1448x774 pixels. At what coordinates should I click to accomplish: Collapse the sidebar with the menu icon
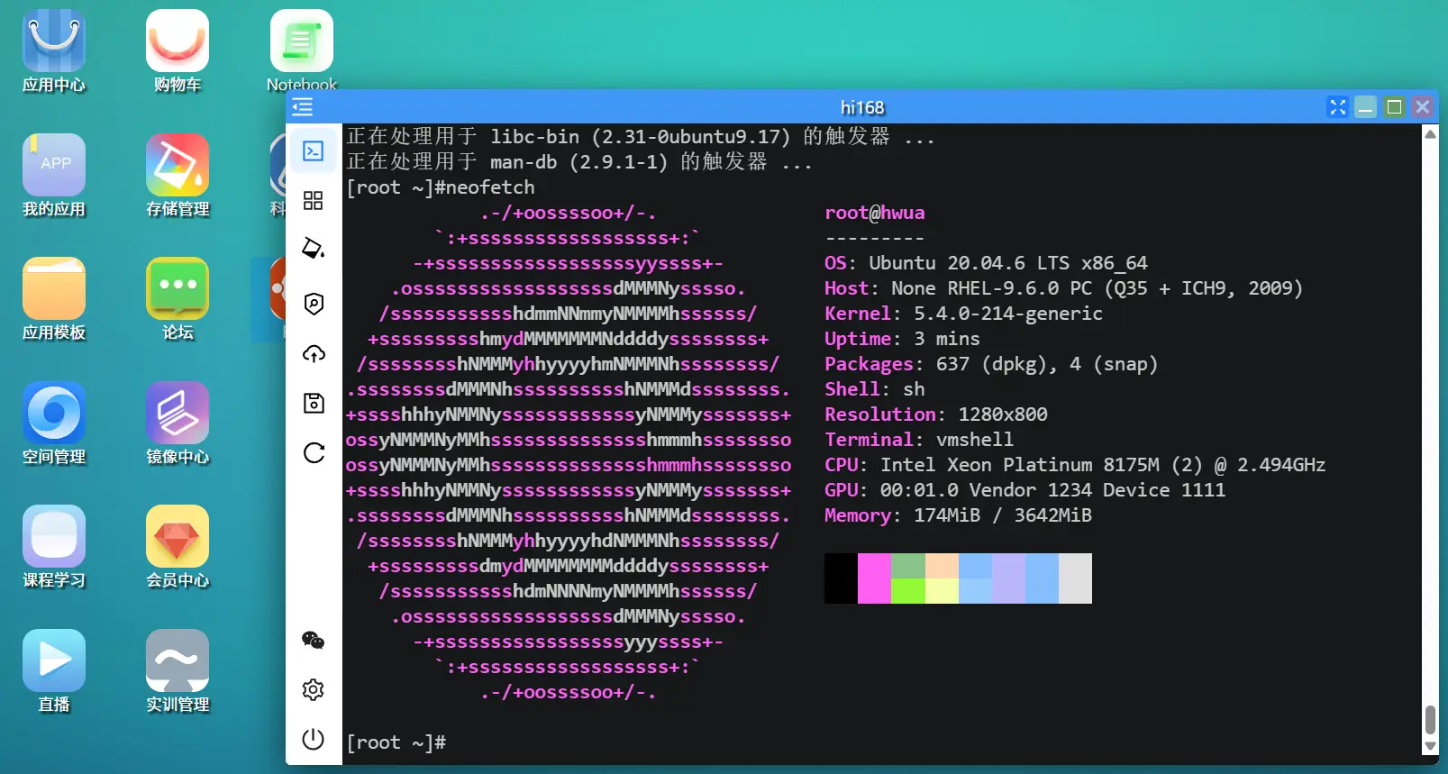pyautogui.click(x=303, y=107)
